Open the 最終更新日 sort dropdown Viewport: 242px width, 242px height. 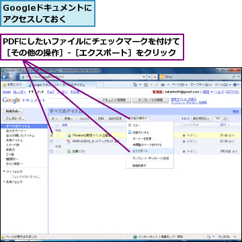(202, 118)
